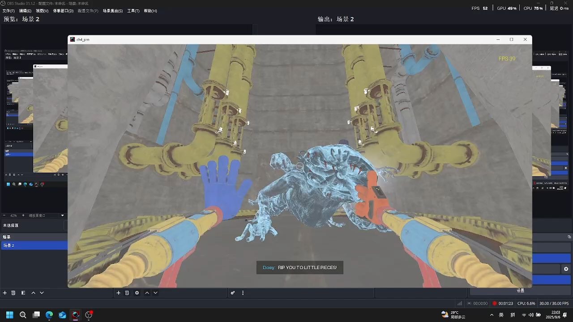The width and height of the screenshot is (573, 322).
Task: Open weather widget showing 29°C
Action: point(453,315)
